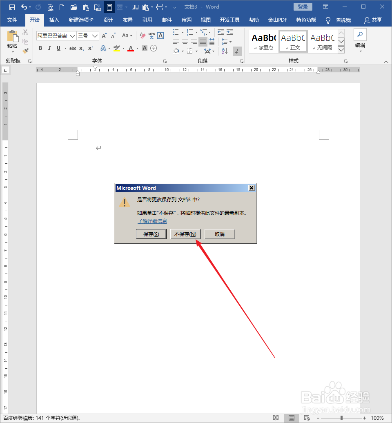Adjust the zoom slider handle
392x423 pixels.
coord(341,418)
